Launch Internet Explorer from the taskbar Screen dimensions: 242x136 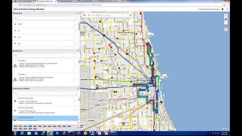pyautogui.click(x=22, y=133)
